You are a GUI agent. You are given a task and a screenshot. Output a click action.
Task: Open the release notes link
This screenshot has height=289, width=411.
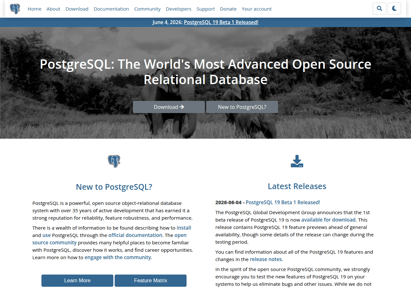[x=266, y=259]
